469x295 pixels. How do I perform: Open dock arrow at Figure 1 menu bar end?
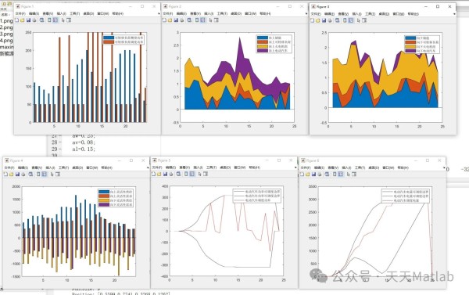(159, 14)
